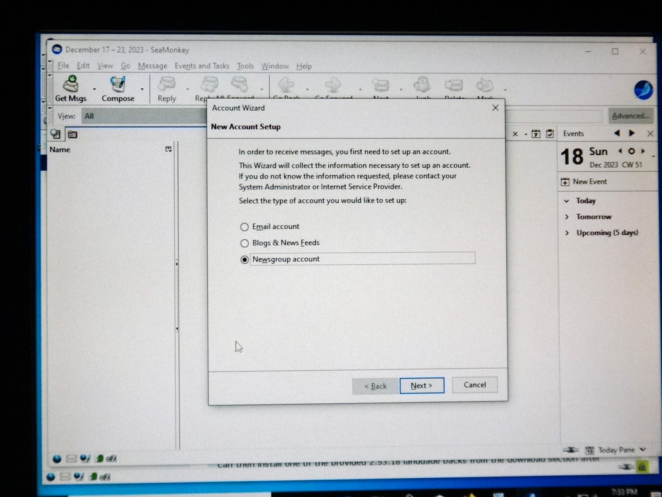662x497 pixels.
Task: Open the Events and Tasks menu
Action: 202,66
